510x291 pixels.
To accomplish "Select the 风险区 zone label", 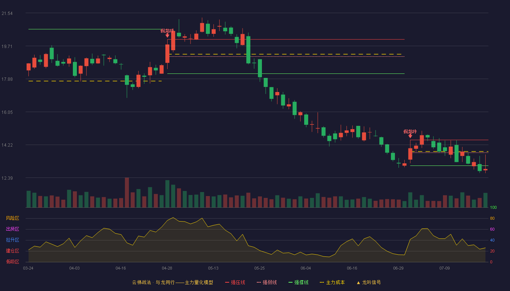I will pos(12,218).
